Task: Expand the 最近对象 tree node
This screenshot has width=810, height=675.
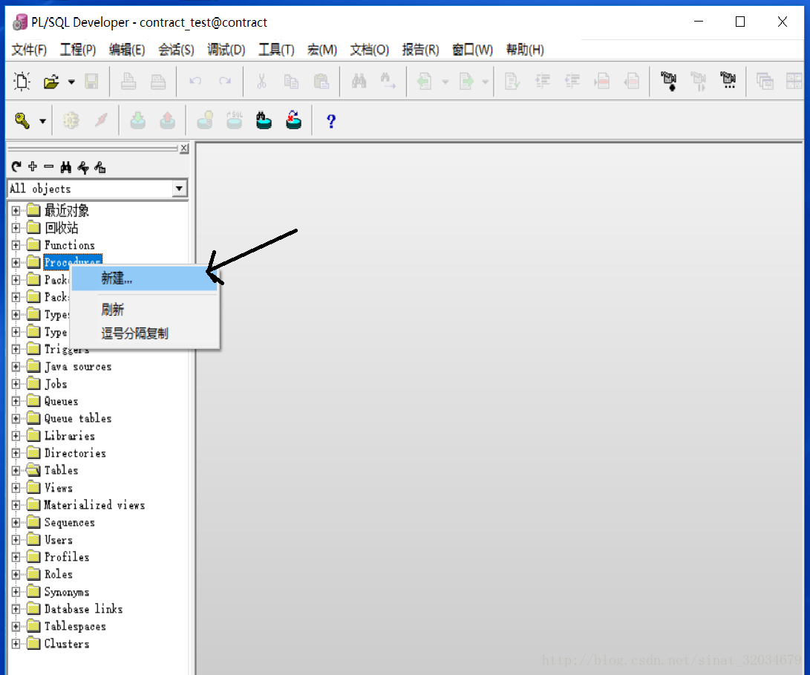Action: click(16, 211)
